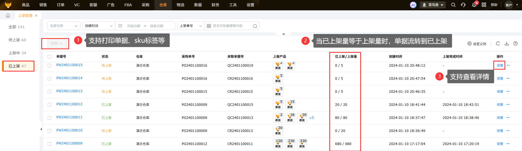This screenshot has height=151, width=522.
Task: Expand the 上架单号 search field dropdown
Action: [190, 26]
